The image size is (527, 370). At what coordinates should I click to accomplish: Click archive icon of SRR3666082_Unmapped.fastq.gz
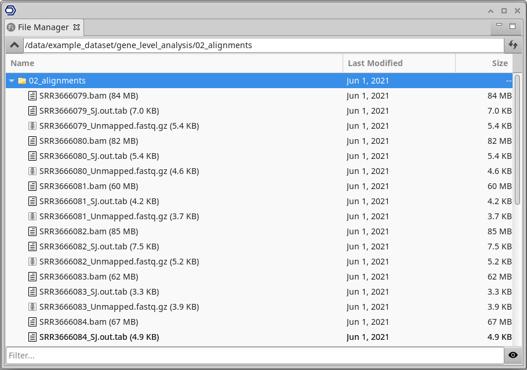(x=32, y=262)
